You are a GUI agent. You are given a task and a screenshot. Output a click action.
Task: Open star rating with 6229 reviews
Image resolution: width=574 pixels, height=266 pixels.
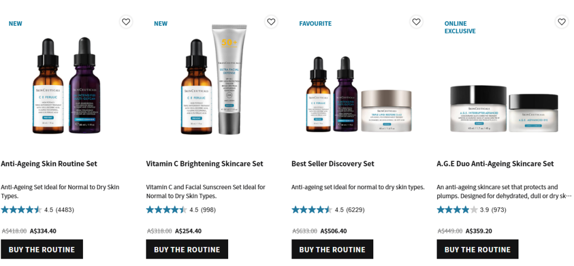[328, 209]
